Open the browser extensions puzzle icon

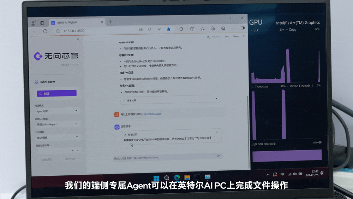coord(181,29)
